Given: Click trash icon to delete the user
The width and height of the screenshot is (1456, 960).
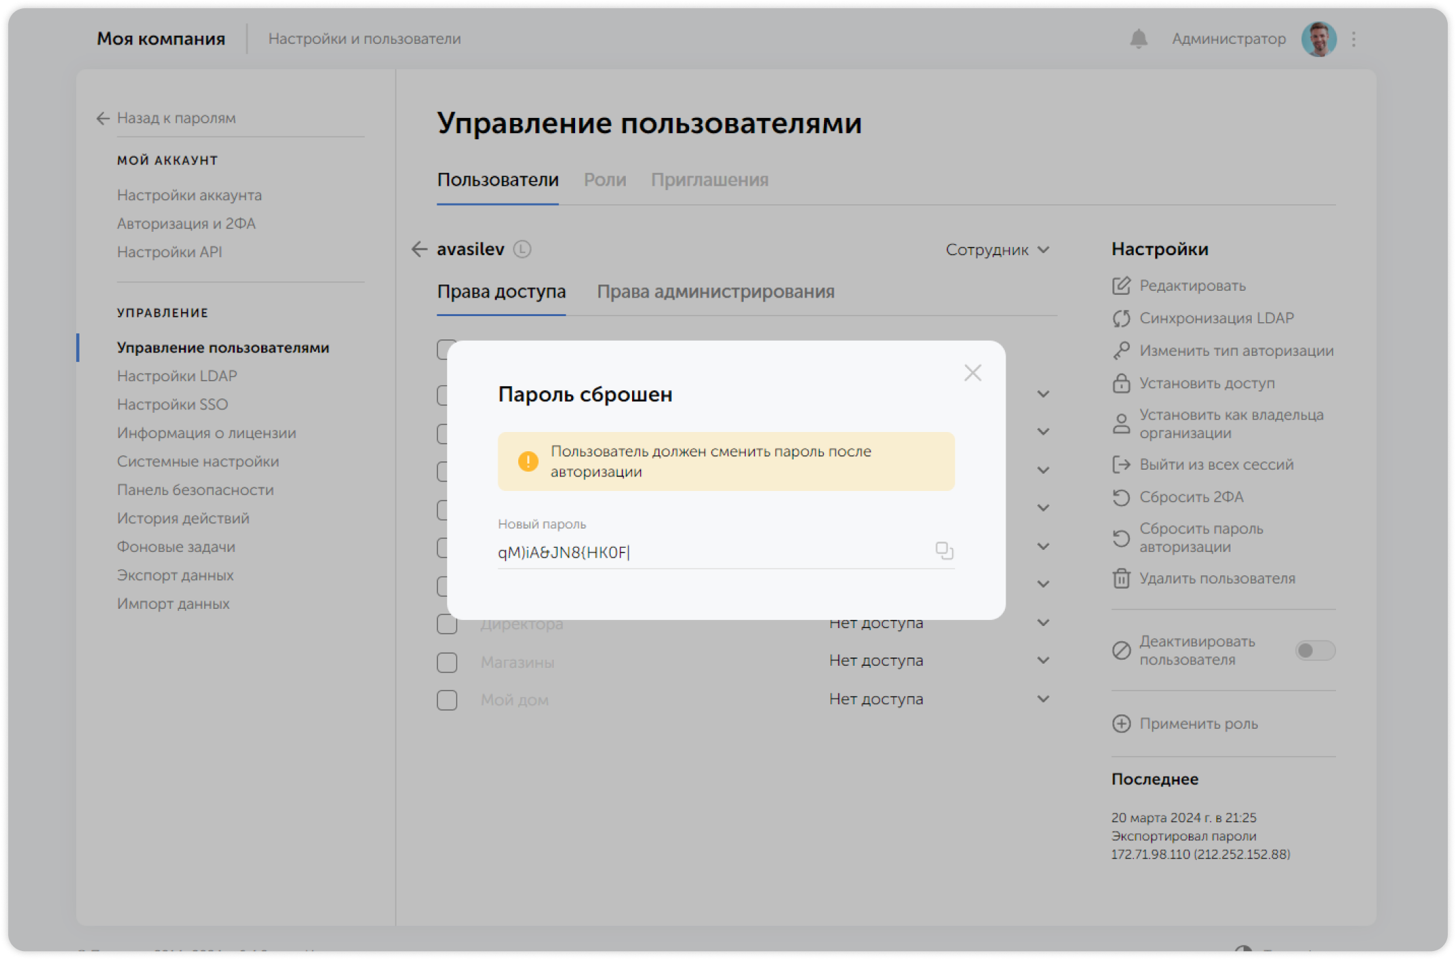Looking at the screenshot, I should pos(1121,579).
